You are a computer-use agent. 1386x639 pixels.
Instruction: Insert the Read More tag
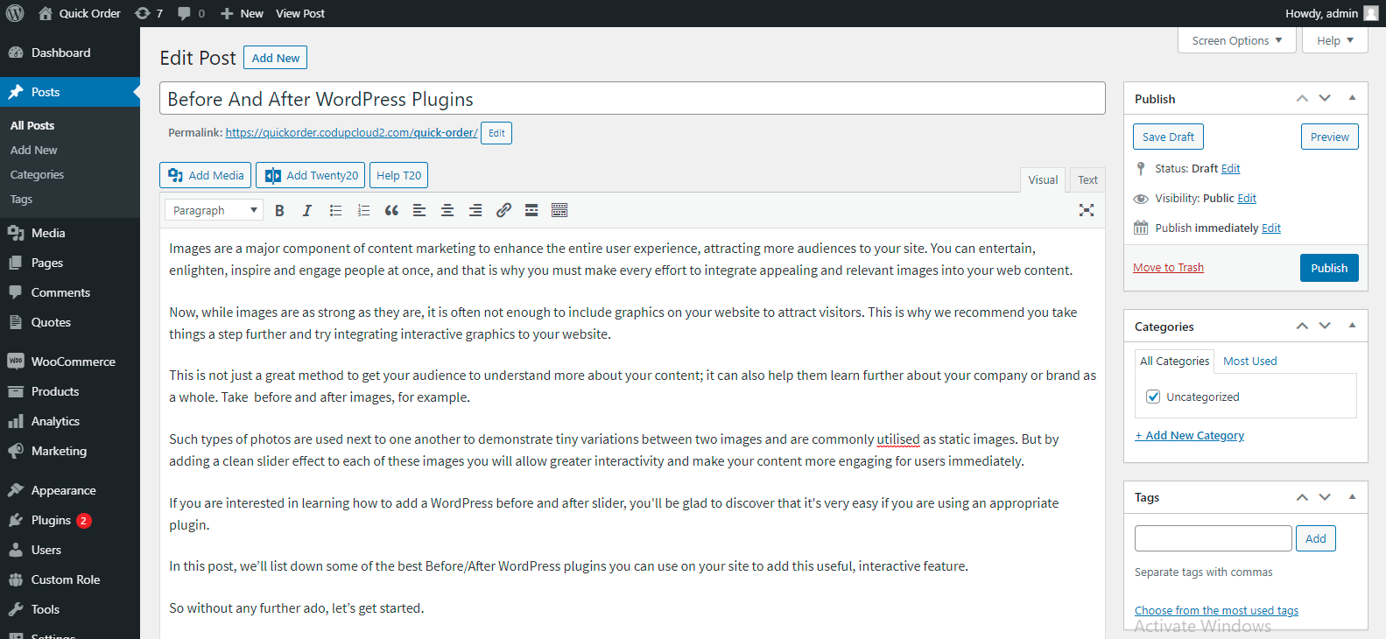(x=531, y=210)
